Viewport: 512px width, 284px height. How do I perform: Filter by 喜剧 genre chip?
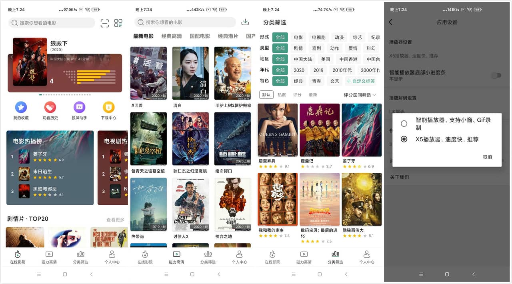(316, 48)
